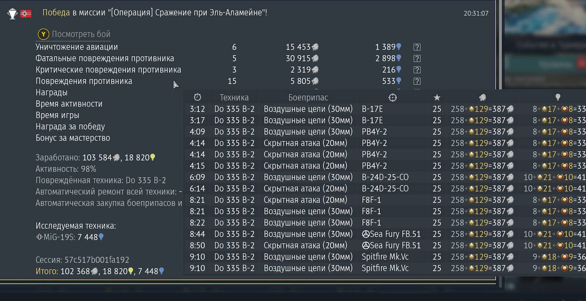Select the Боеприпас column header

tap(308, 97)
